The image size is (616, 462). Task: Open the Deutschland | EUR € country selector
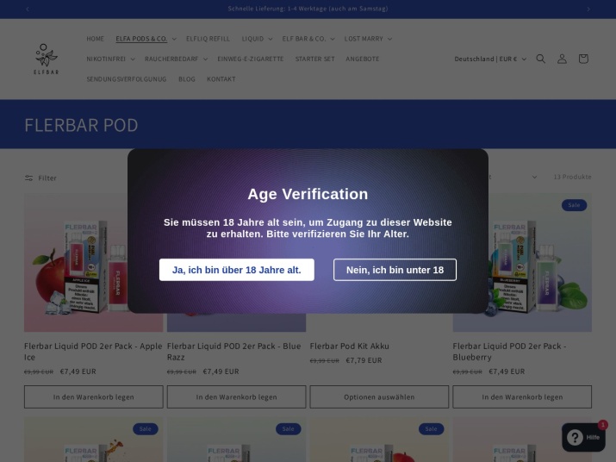click(x=490, y=59)
